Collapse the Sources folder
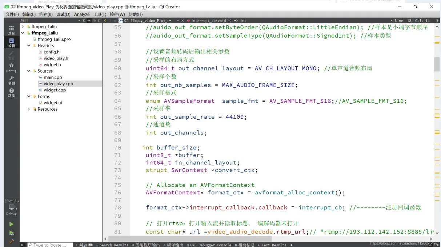 pos(29,71)
